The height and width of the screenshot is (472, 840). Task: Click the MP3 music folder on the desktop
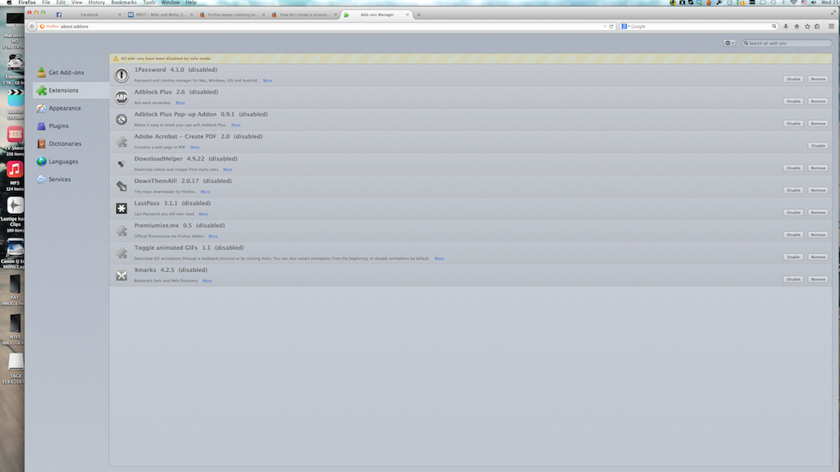click(x=15, y=170)
